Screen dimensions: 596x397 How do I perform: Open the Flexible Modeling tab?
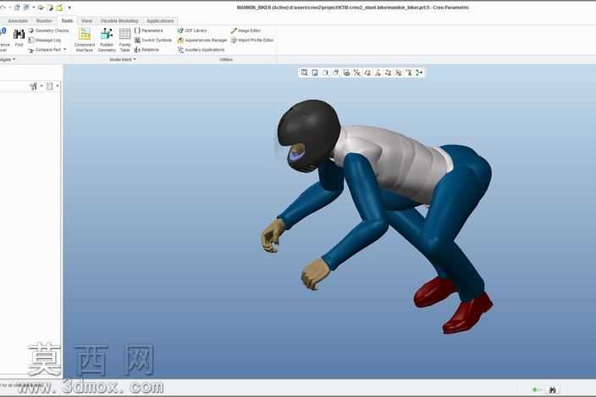coord(119,21)
